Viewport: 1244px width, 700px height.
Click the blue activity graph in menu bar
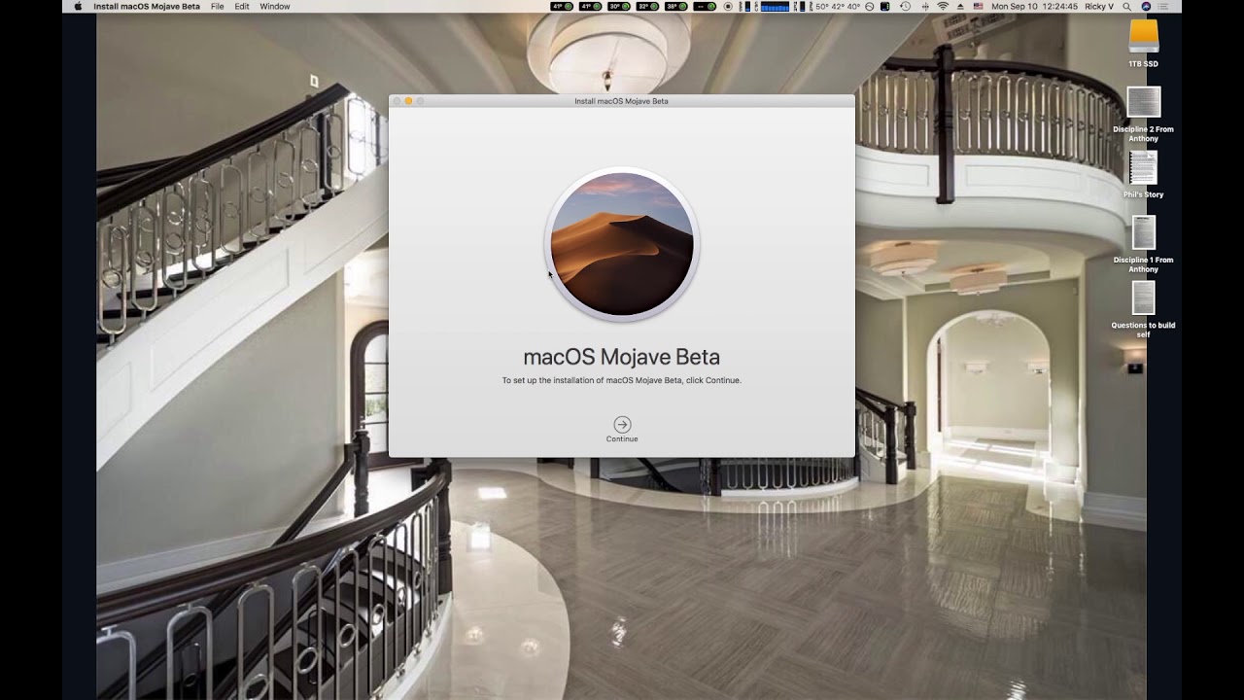[776, 6]
